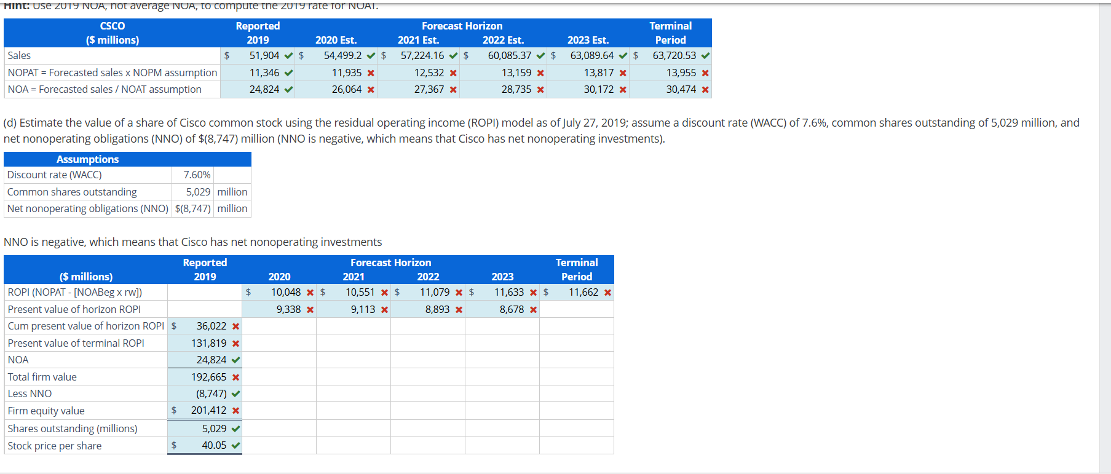Click green check next to stock price 40.05
This screenshot has width=1111, height=474.
[235, 446]
